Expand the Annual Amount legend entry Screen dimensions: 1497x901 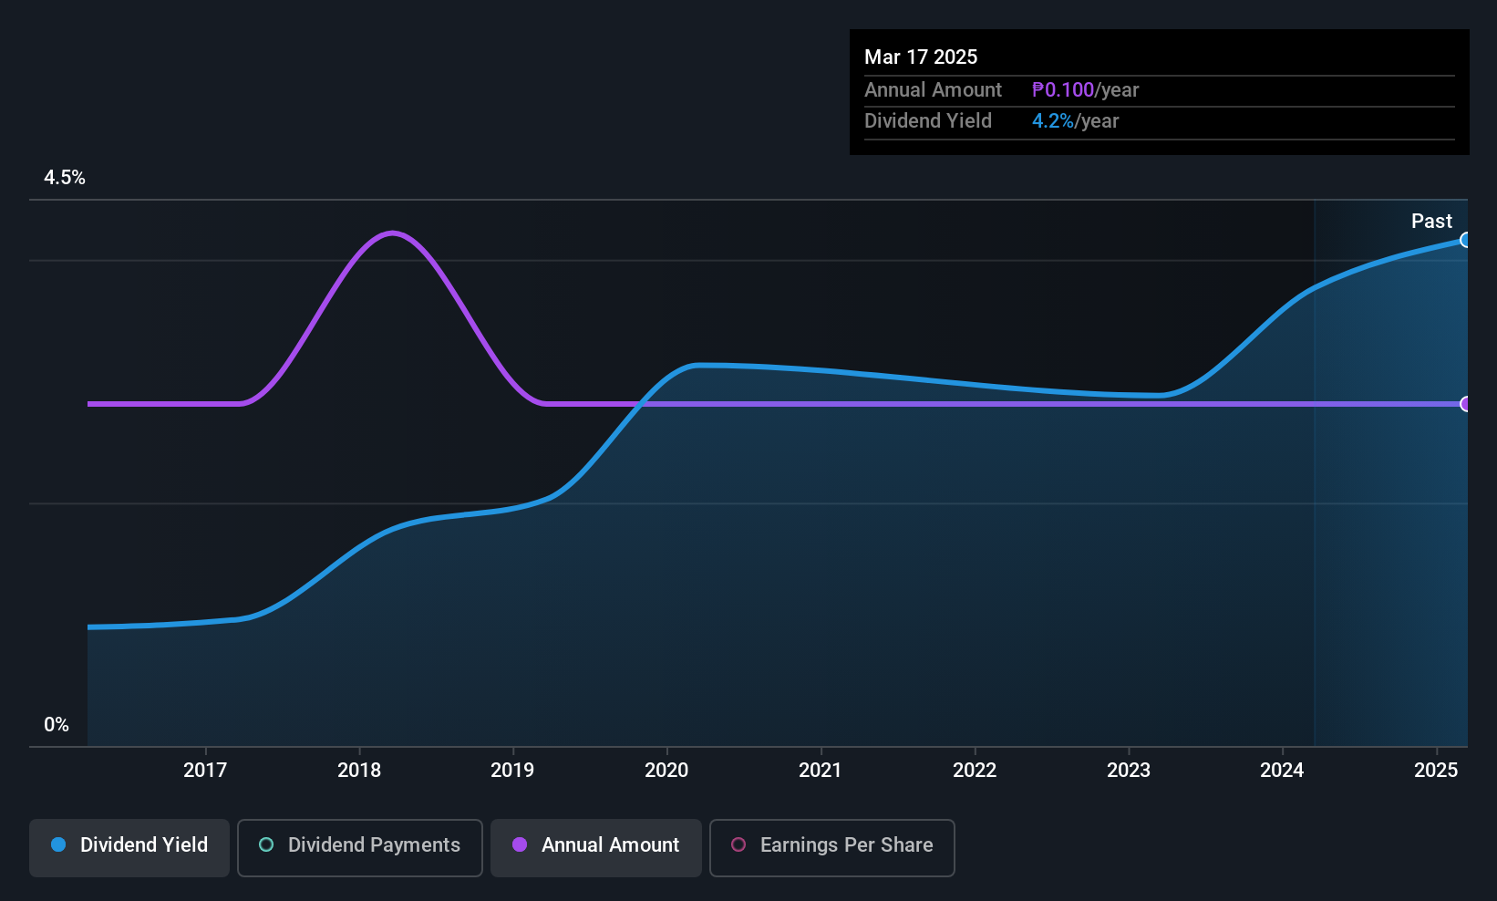(x=595, y=846)
